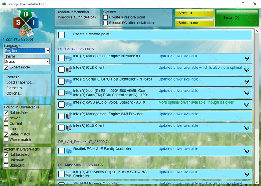Check the Older filter
The height and width of the screenshot is (186, 261).
pos(6,129)
